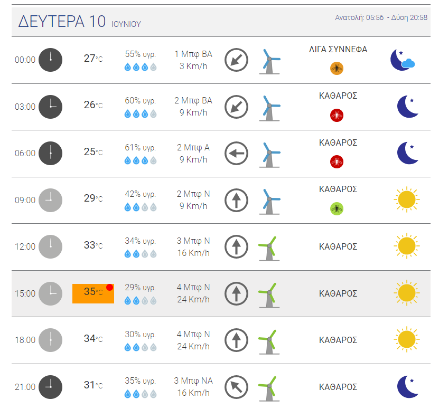The height and width of the screenshot is (409, 439).
Task: Click the moon with cloud icon
Action: pos(402,60)
